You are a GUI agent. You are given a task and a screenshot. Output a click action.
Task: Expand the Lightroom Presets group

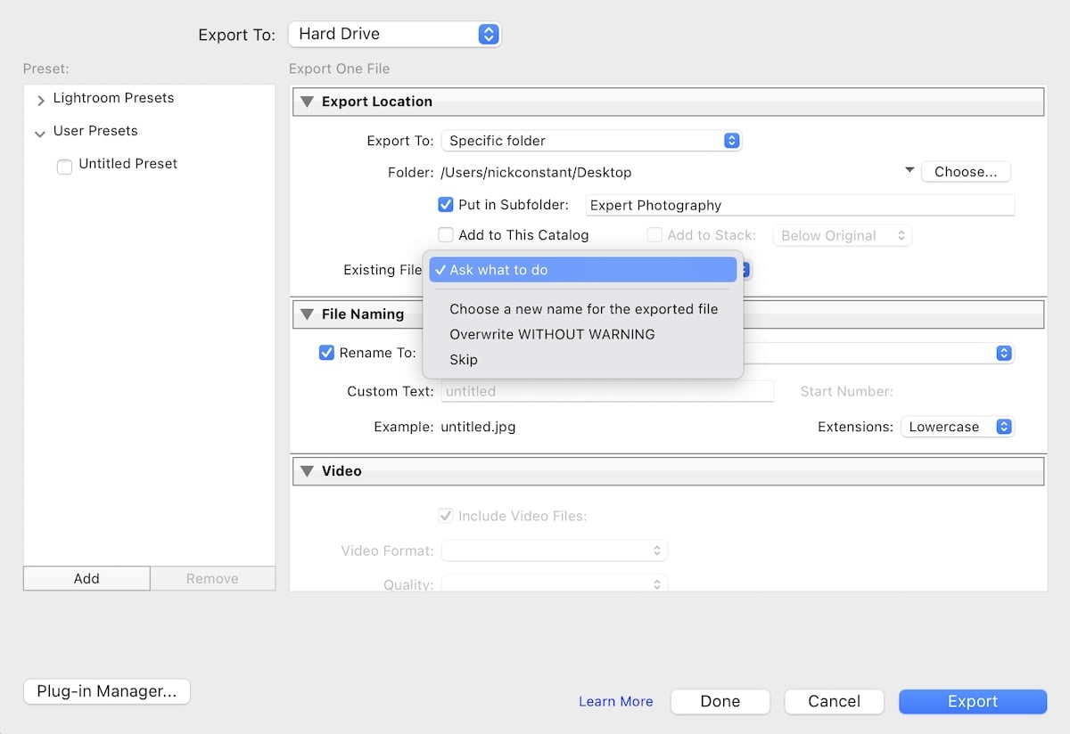[x=41, y=101]
